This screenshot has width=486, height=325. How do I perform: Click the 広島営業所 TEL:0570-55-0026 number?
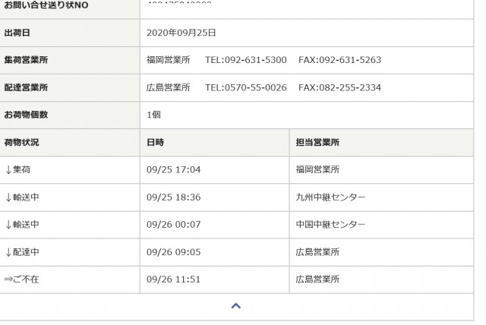pos(246,87)
